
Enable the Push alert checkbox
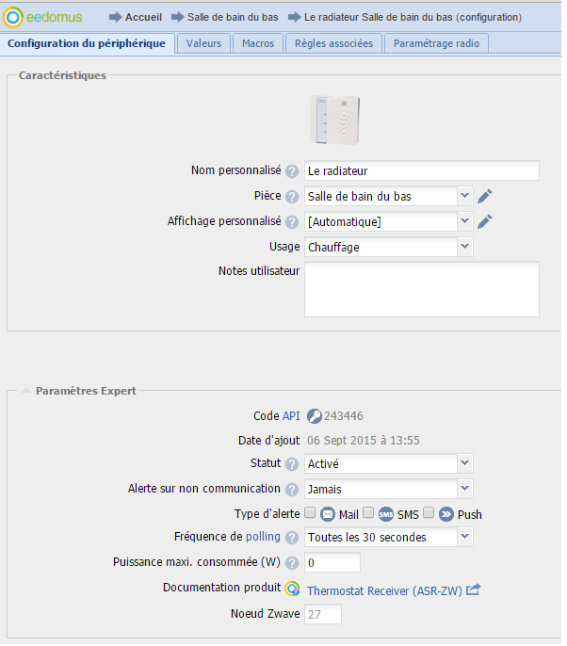429,513
